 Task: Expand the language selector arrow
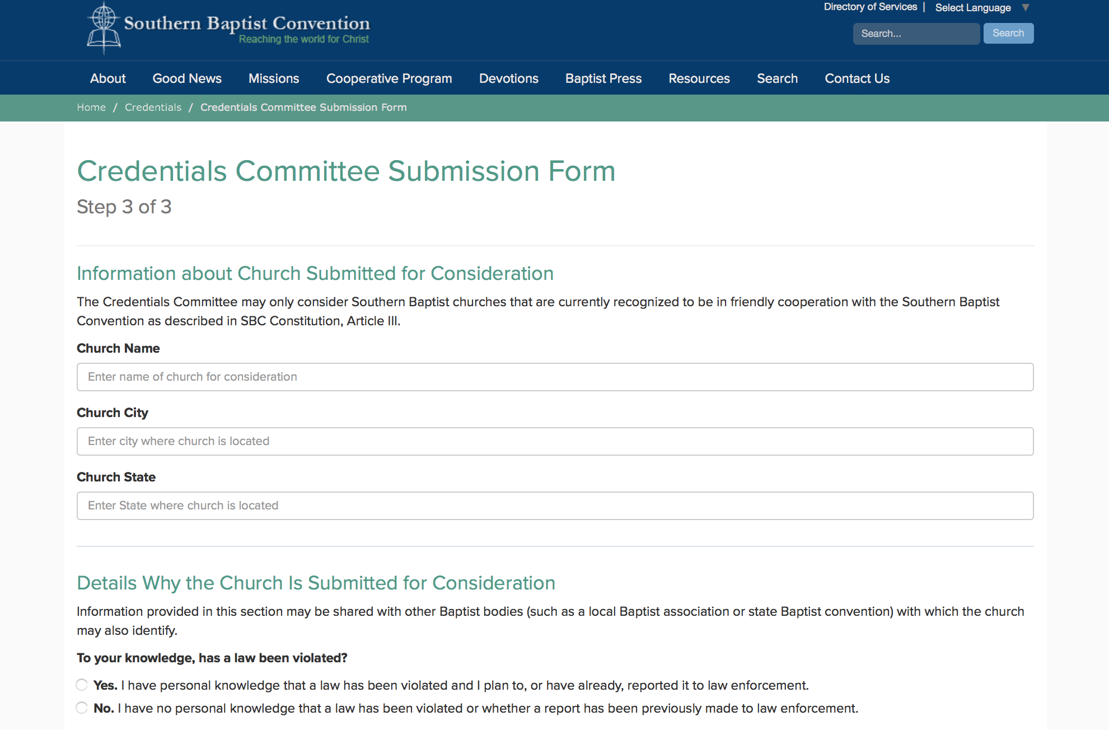[x=1026, y=7]
